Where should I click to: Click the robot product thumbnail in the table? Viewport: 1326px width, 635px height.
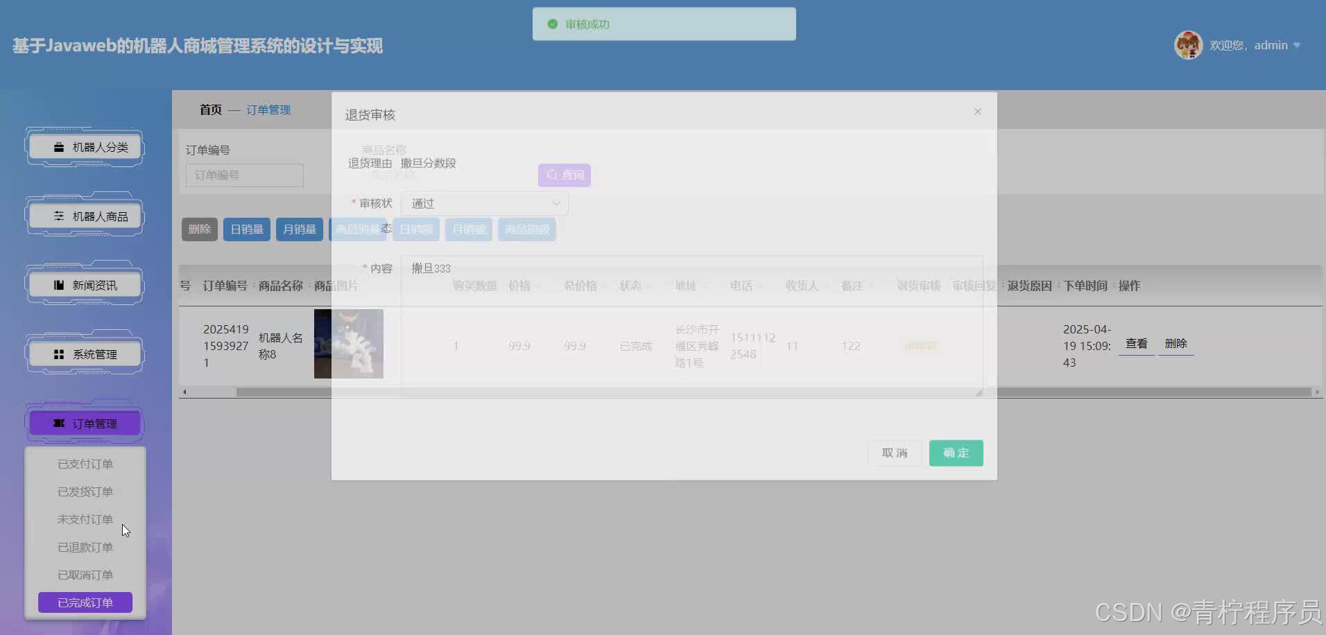(x=348, y=343)
